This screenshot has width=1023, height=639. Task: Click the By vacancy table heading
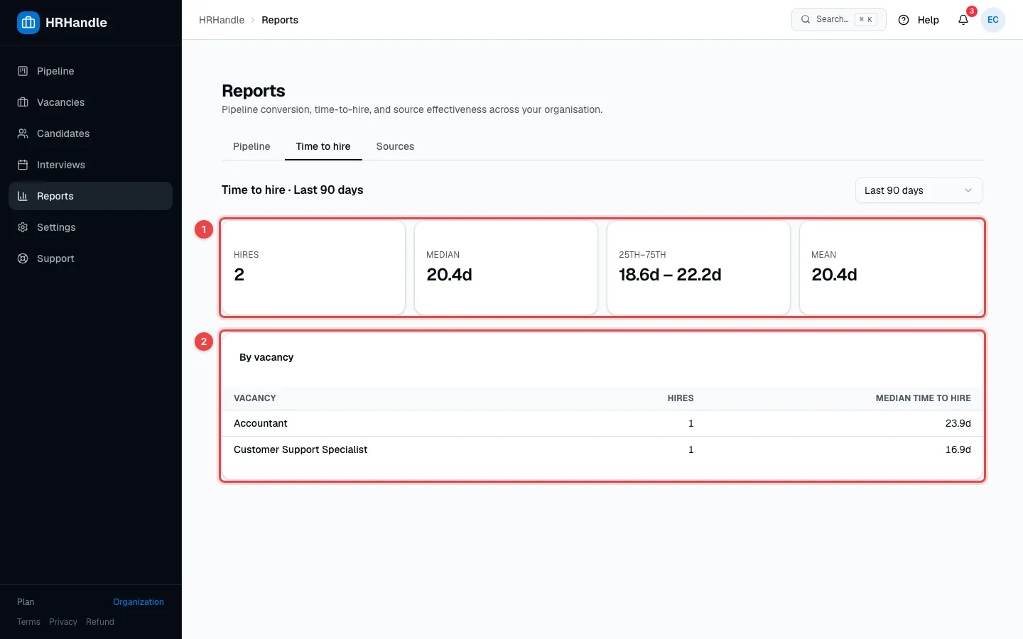pos(266,357)
